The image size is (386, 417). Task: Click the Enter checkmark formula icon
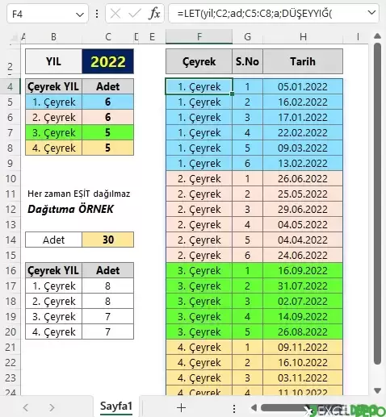point(135,13)
